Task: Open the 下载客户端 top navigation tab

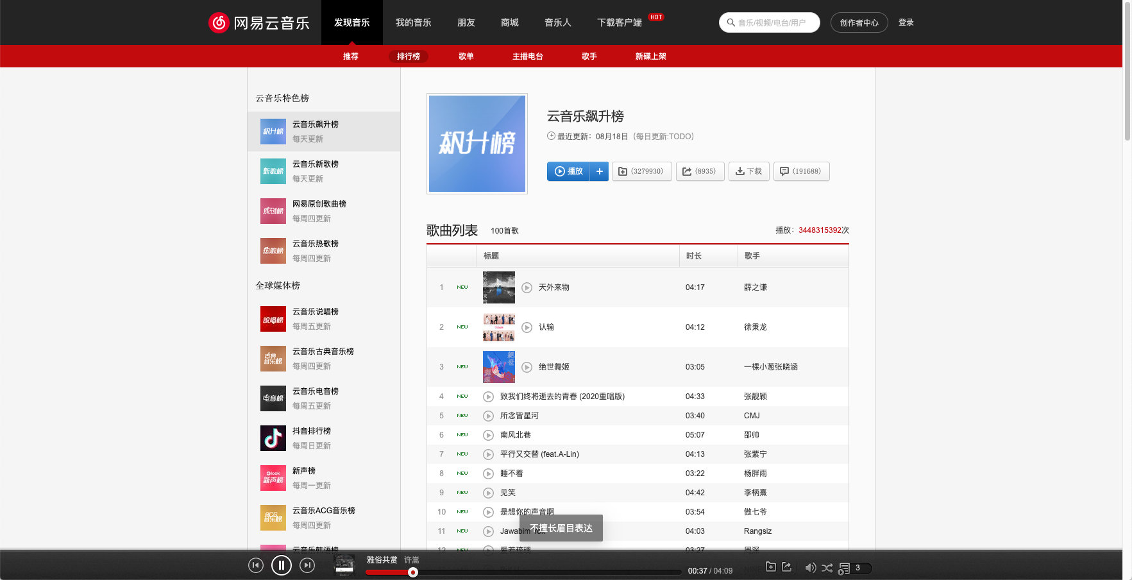Action: pyautogui.click(x=620, y=22)
